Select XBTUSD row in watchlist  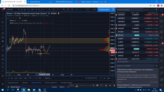coord(137,35)
